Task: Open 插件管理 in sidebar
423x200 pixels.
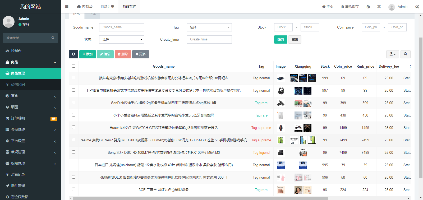Action: (30, 186)
